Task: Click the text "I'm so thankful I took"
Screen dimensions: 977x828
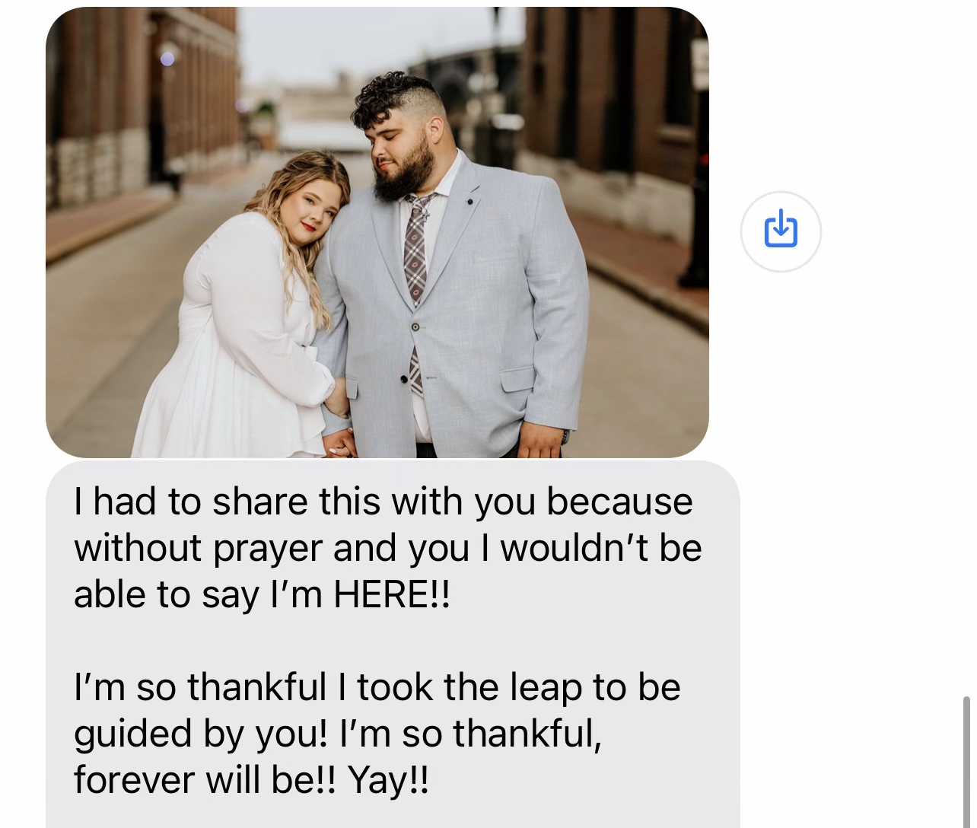Action: [255, 688]
